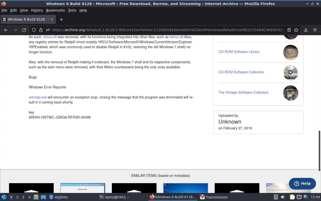Open the system start menu icon
The height and width of the screenshot is (201, 321).
tap(4, 197)
